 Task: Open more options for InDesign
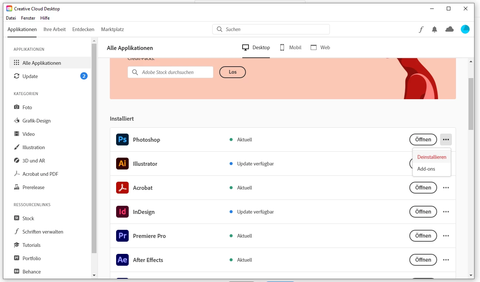coord(446,212)
